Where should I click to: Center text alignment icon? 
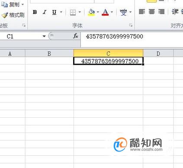pyautogui.click(x=152, y=12)
